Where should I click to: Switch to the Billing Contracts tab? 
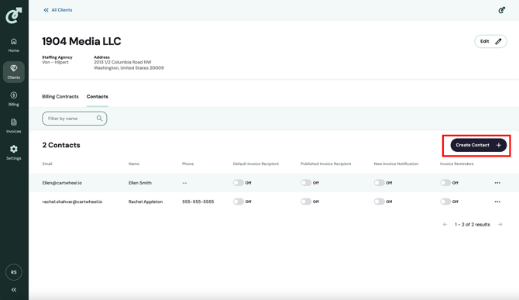pos(60,97)
